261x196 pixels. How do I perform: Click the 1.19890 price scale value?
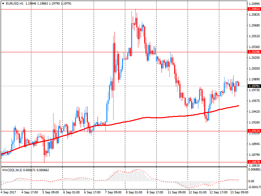tap(254, 79)
